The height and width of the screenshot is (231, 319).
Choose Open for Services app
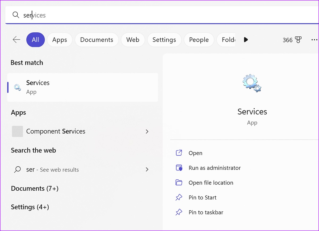[195, 153]
